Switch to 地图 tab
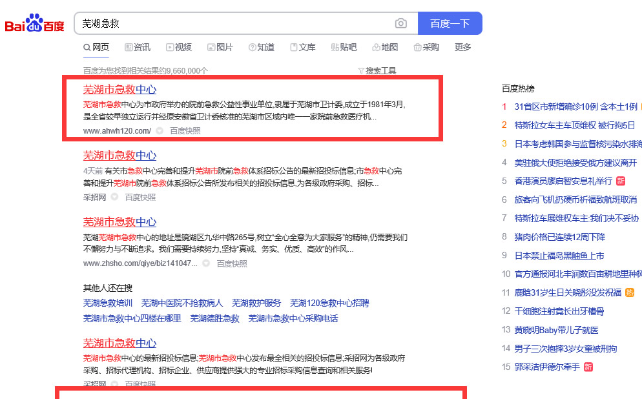The height and width of the screenshot is (399, 642). point(385,47)
